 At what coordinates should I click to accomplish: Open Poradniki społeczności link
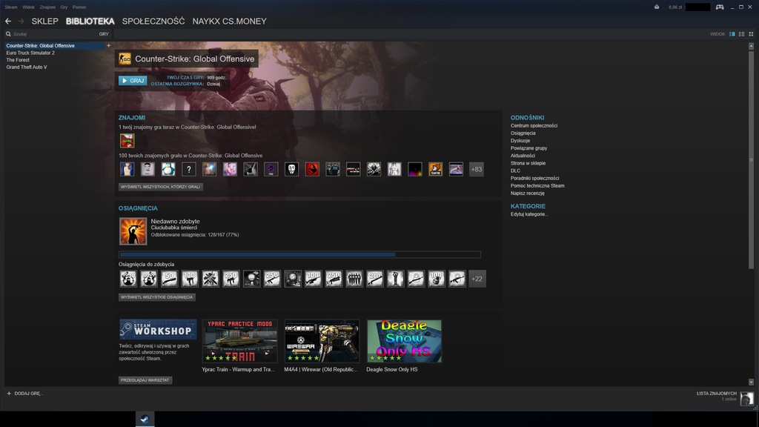(535, 178)
